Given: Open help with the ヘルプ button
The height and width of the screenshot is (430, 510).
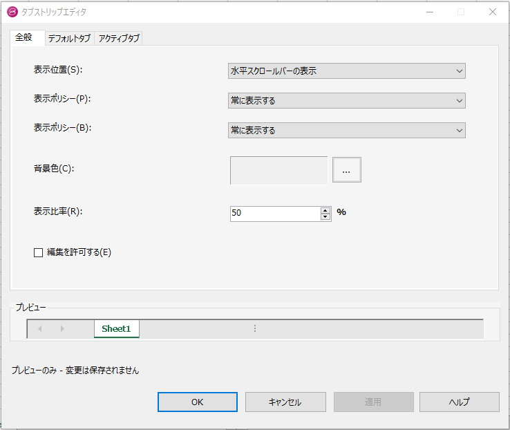Looking at the screenshot, I should pyautogui.click(x=459, y=402).
